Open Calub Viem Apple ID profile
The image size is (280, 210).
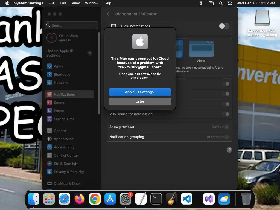tap(69, 38)
